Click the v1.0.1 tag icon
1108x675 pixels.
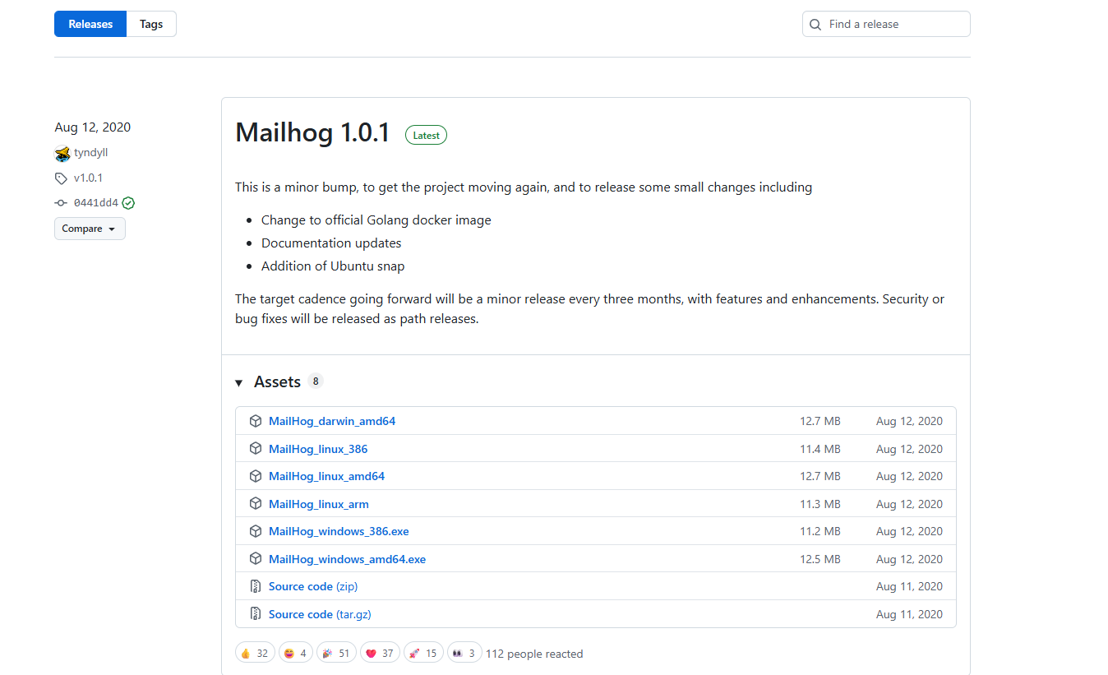(62, 178)
